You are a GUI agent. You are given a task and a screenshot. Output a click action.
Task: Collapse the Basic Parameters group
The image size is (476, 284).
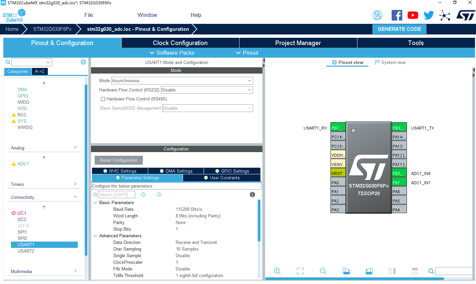(95, 202)
